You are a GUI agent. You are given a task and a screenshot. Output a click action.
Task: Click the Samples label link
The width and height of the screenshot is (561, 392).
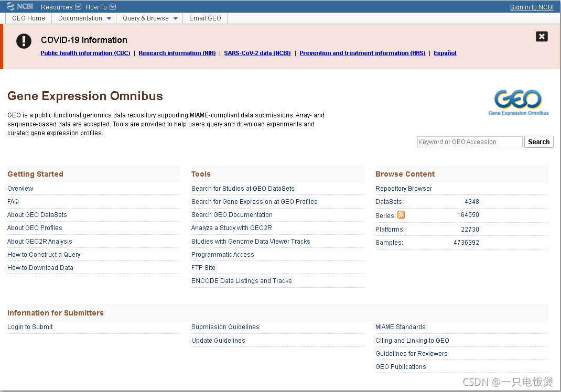click(389, 243)
